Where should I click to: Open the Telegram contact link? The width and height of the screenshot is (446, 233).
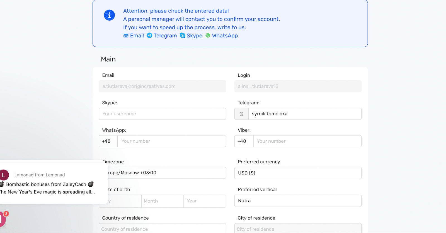pos(165,36)
